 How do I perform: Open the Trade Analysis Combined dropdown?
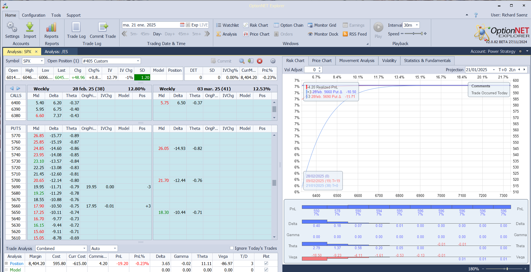[85, 248]
